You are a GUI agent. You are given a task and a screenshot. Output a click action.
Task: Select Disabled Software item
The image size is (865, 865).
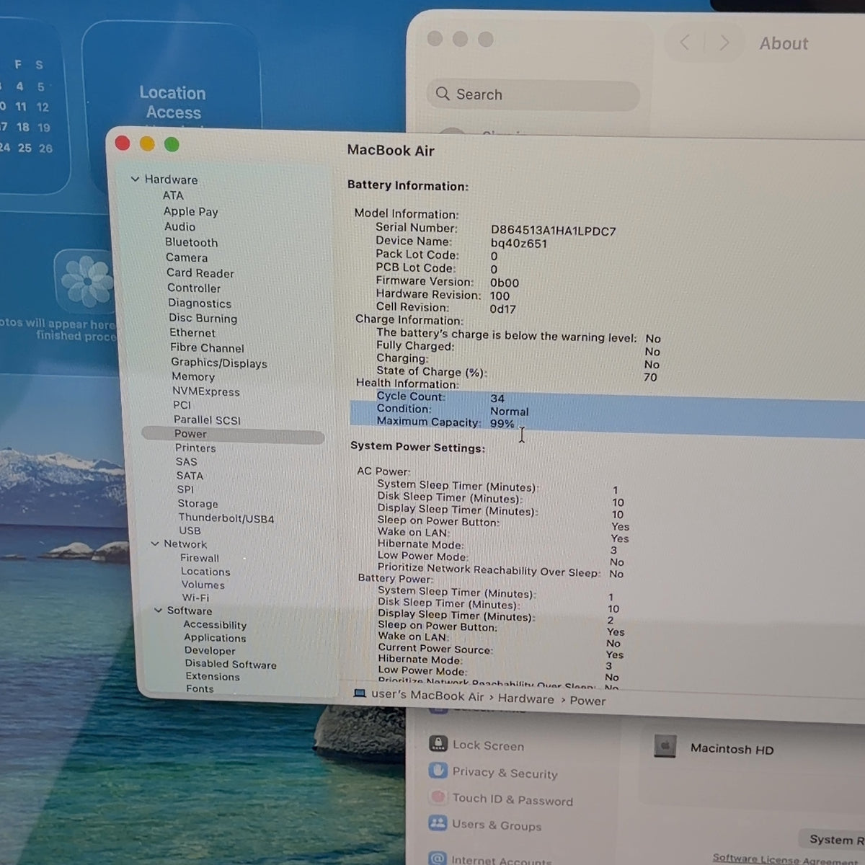click(231, 664)
